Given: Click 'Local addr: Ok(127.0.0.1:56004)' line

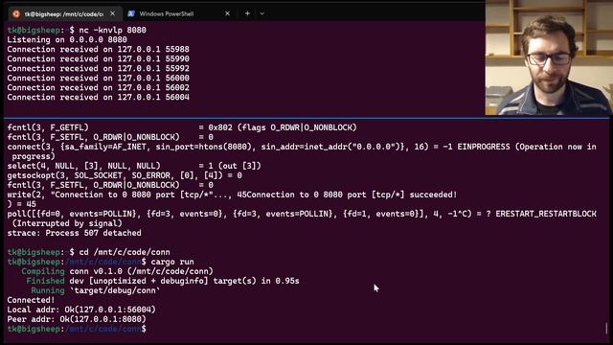Looking at the screenshot, I should coord(81,310).
